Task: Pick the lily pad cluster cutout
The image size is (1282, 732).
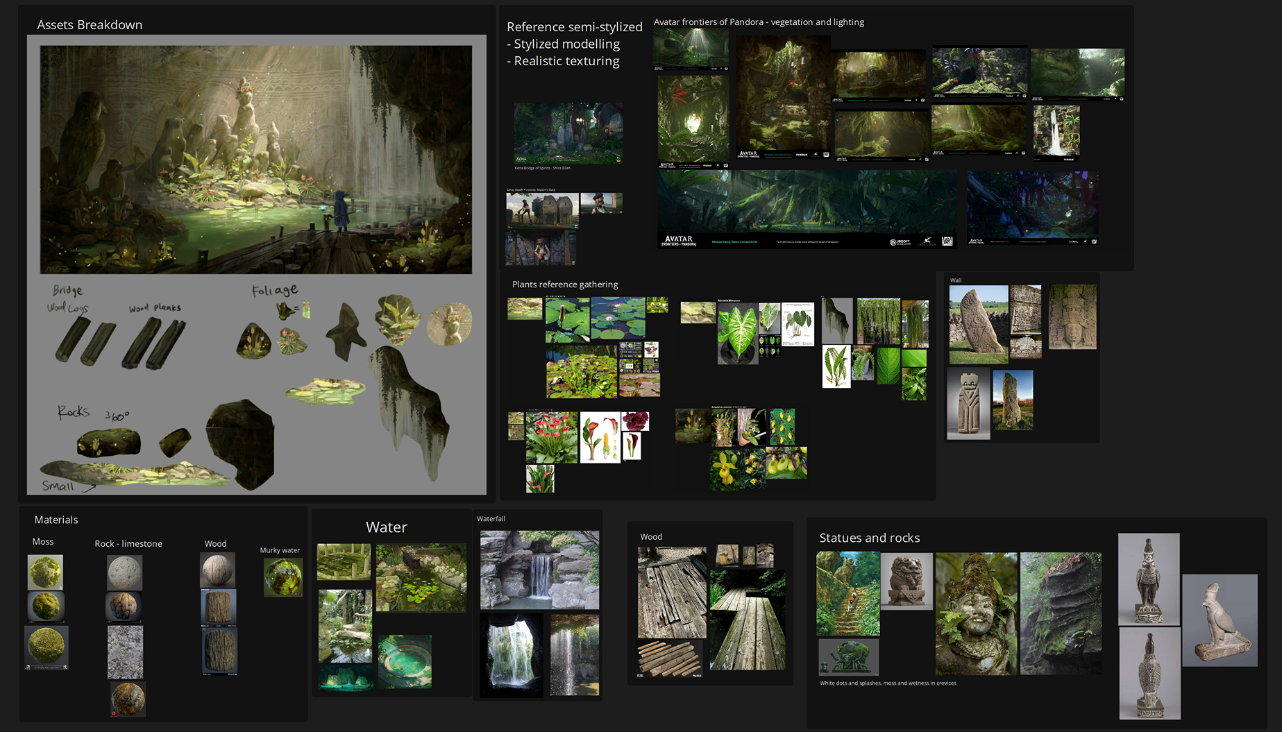Action: click(x=326, y=391)
